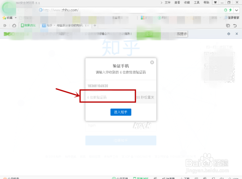Viewport: 242px width, 179px height.
Task: Show hidden bookmarks with the >> chevron
Action: coord(127,17)
